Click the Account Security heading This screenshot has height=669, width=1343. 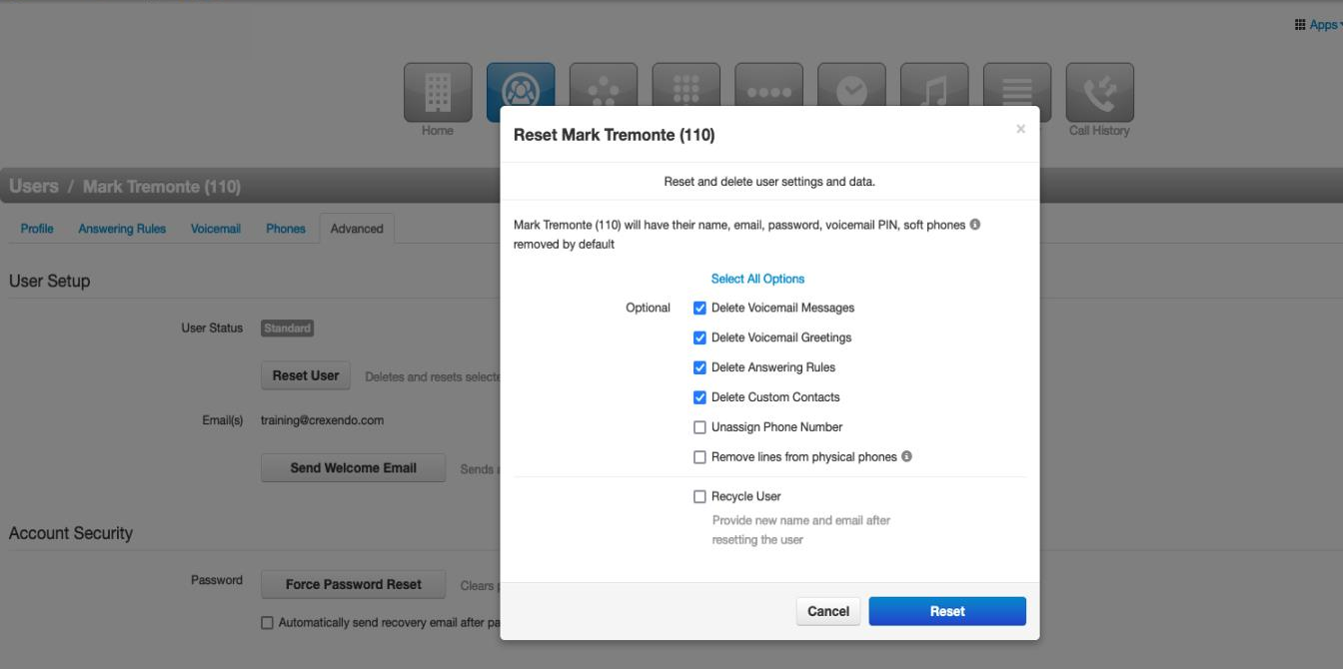click(71, 533)
